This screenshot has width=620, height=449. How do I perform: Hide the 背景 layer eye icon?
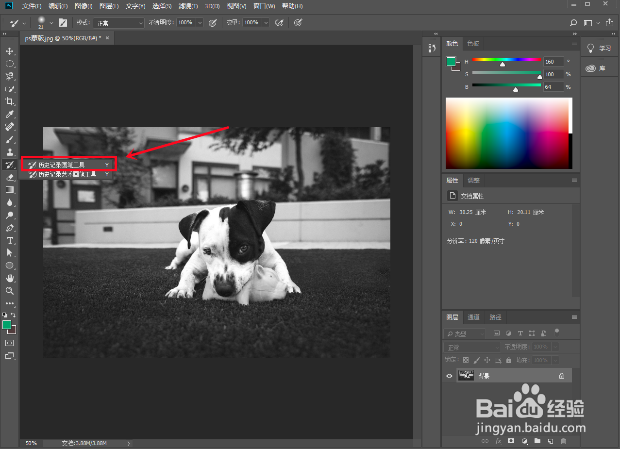(449, 376)
